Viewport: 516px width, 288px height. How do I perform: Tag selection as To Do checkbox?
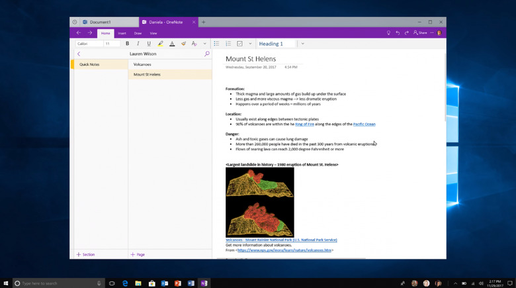coord(240,44)
